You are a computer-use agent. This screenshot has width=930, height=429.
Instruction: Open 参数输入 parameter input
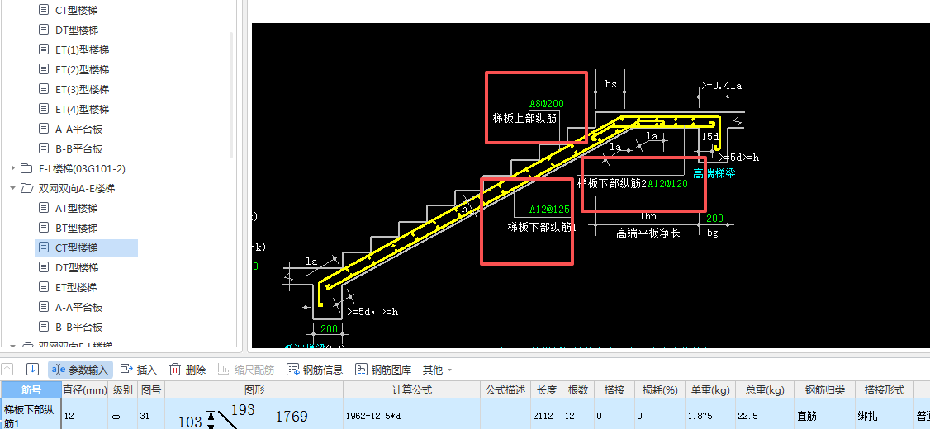tap(80, 370)
